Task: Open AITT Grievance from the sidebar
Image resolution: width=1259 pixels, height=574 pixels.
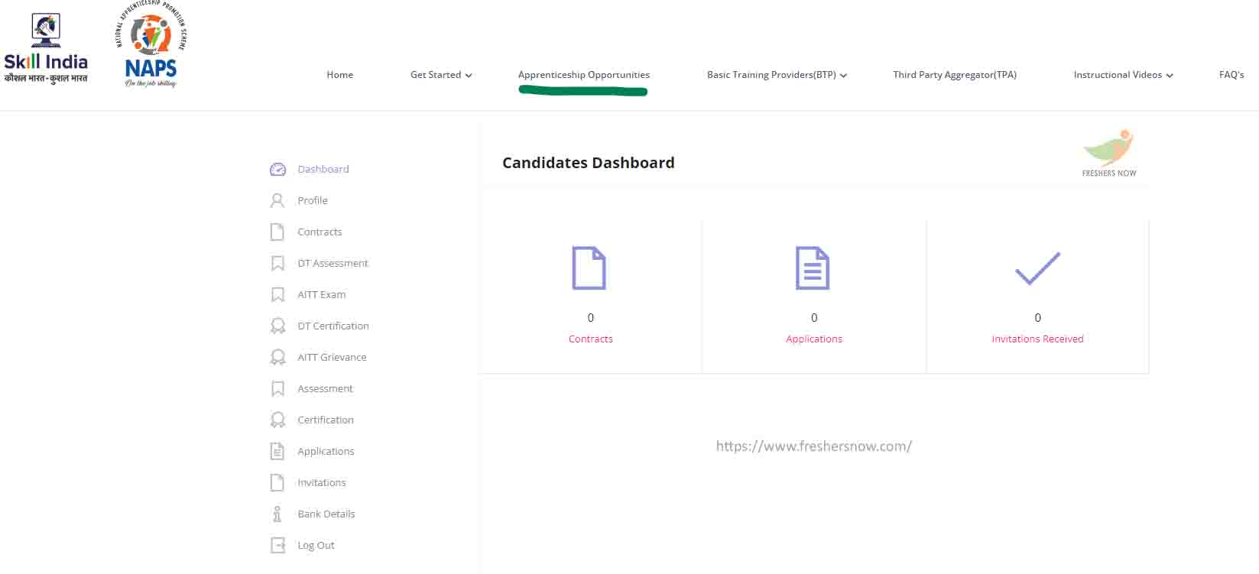Action: pyautogui.click(x=332, y=358)
